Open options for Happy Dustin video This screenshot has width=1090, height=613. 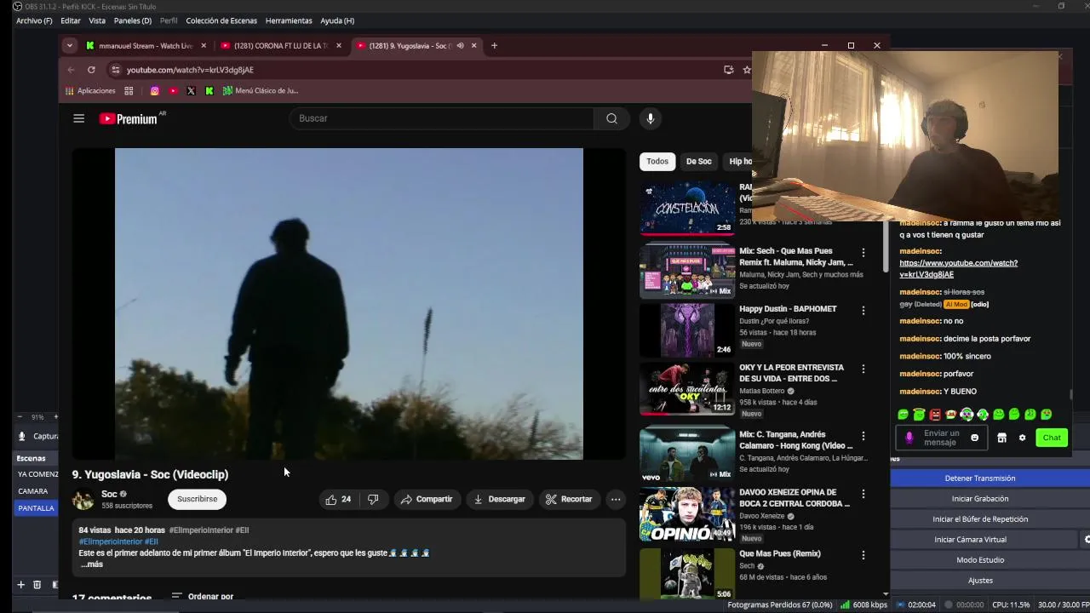[x=863, y=311]
